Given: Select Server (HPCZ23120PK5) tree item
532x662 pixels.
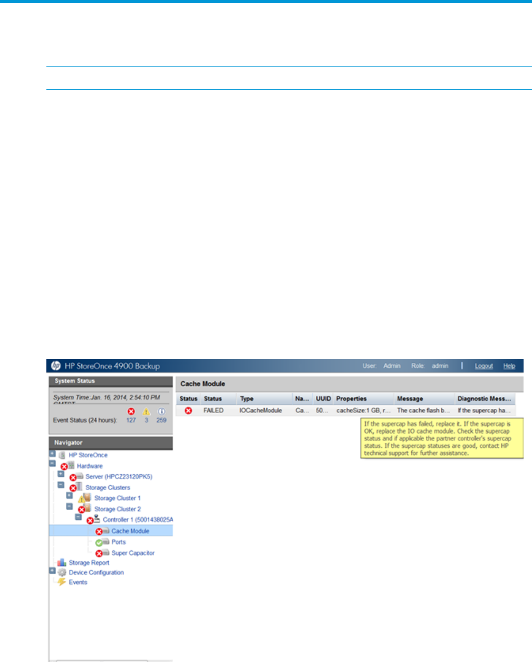Looking at the screenshot, I should click(x=119, y=477).
